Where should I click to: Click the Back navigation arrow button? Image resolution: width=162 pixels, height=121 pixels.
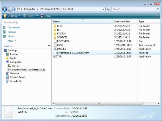4,9
